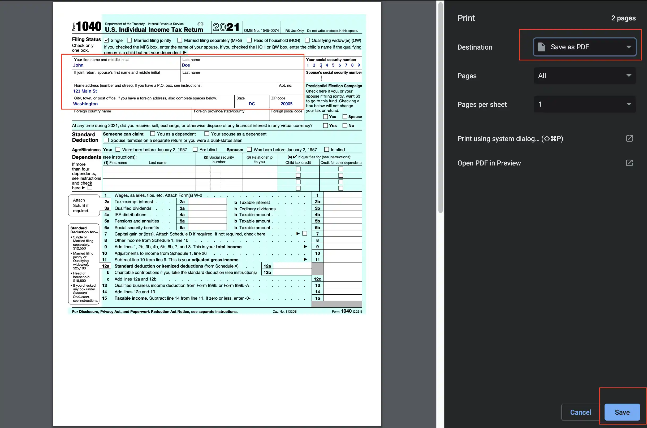Check the spouse Is blind box
647x428 pixels.
click(326, 149)
